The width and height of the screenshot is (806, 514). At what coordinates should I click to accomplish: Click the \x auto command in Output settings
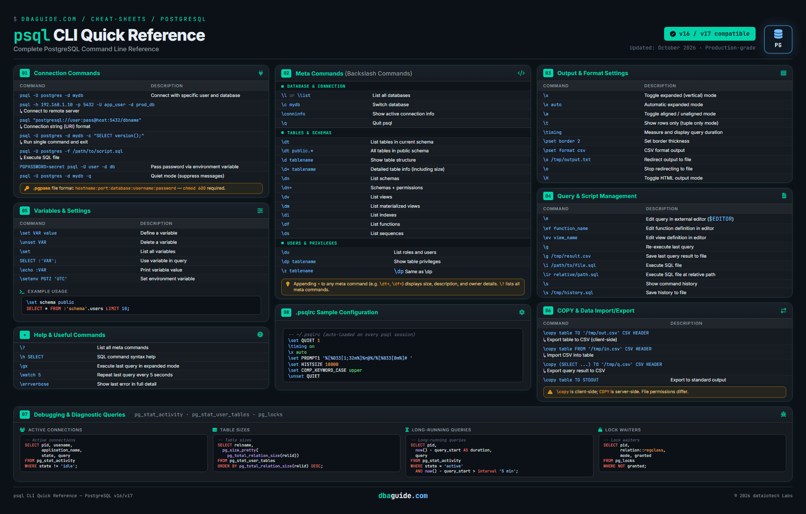point(552,105)
